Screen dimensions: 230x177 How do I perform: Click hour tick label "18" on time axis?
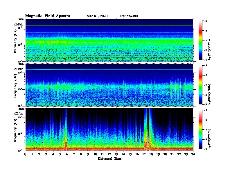(151, 154)
